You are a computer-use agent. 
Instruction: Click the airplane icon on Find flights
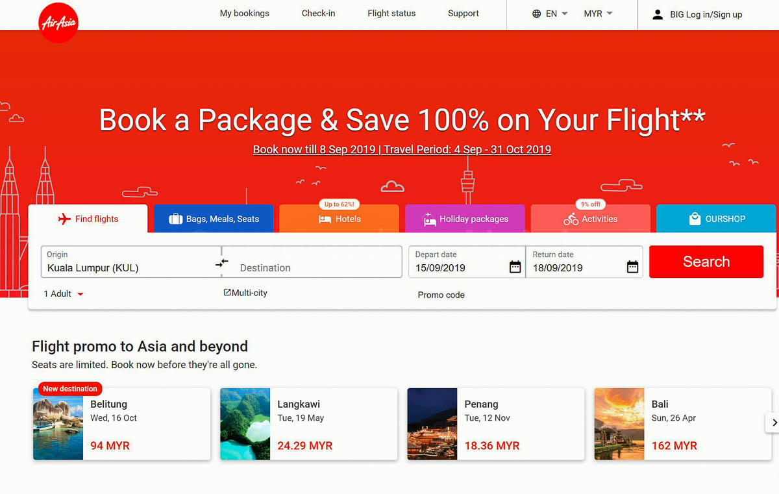64,219
